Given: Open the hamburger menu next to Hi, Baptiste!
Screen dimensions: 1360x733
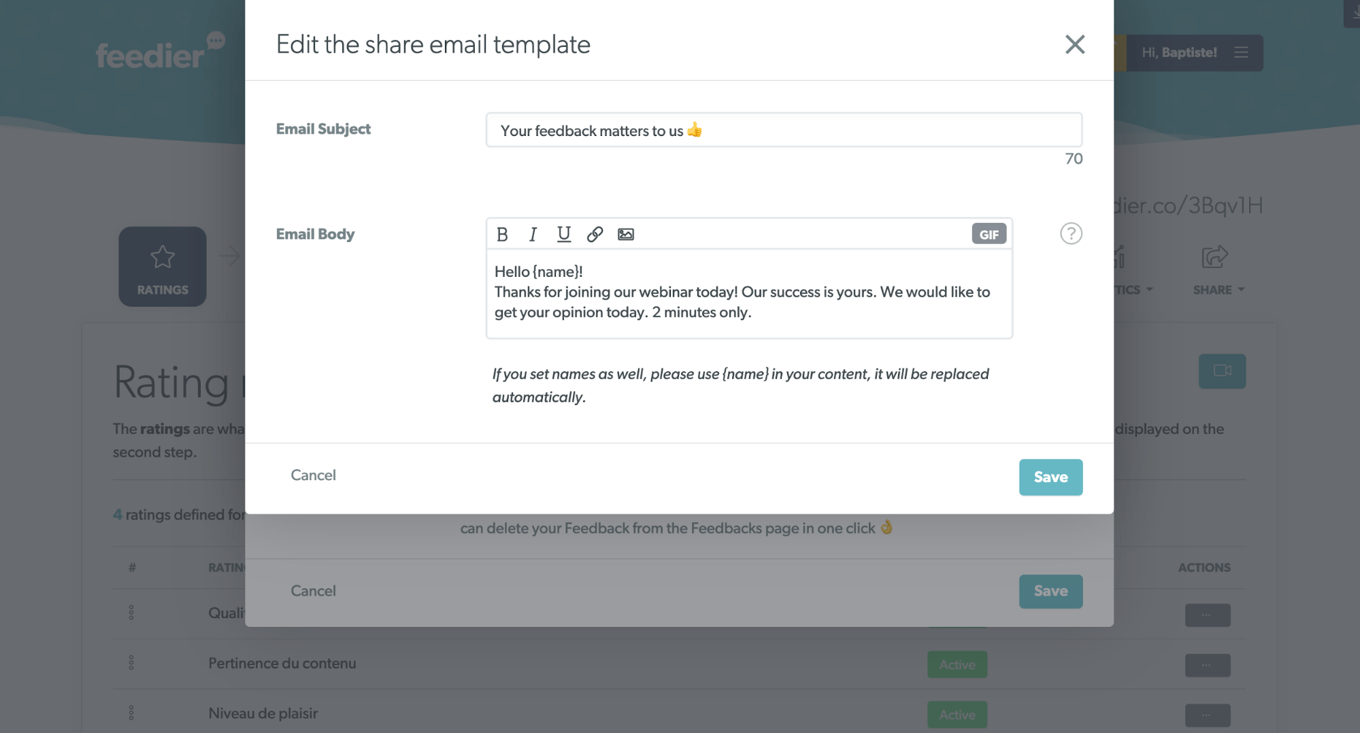Looking at the screenshot, I should coord(1241,52).
